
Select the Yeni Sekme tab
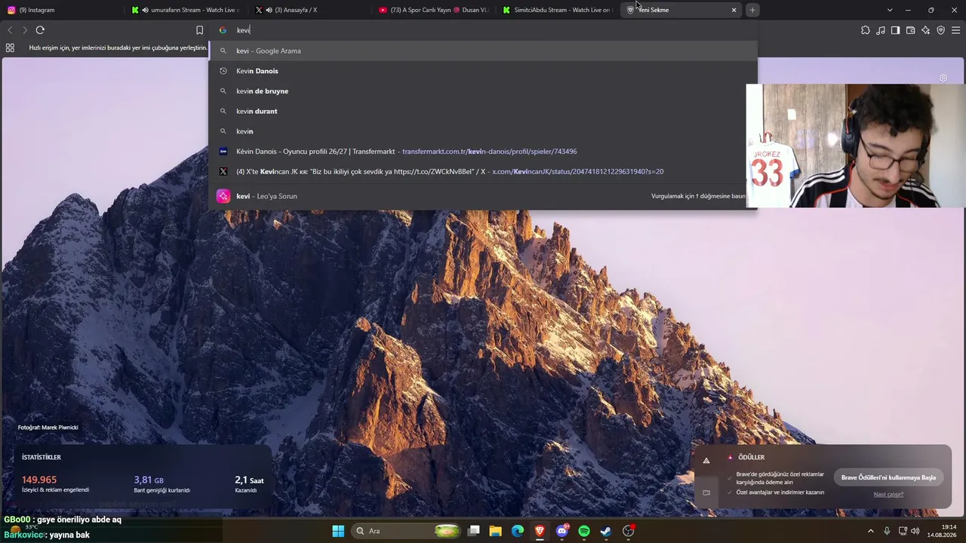(x=681, y=10)
